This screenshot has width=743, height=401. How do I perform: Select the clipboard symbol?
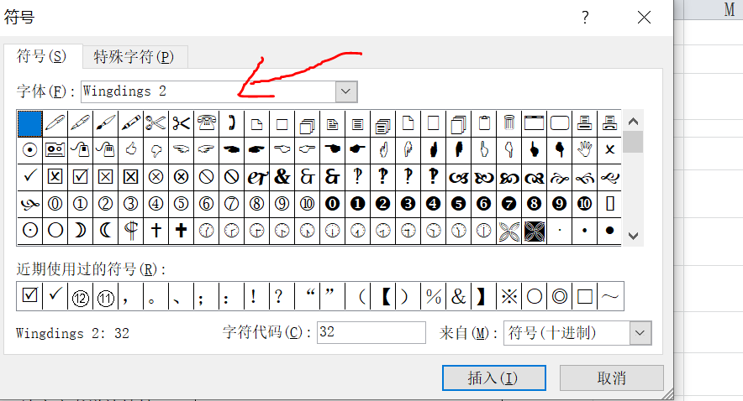[484, 123]
